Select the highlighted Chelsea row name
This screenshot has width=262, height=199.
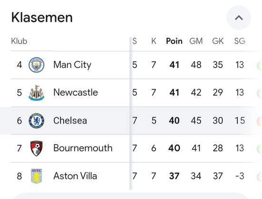70,120
